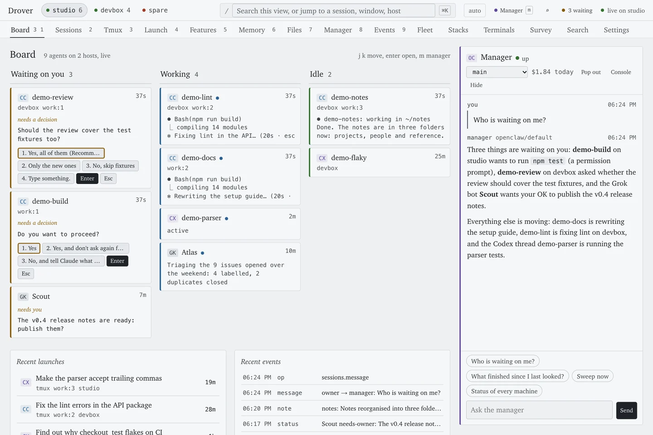Open the Launch tab
653x435 pixels.
(x=161, y=30)
